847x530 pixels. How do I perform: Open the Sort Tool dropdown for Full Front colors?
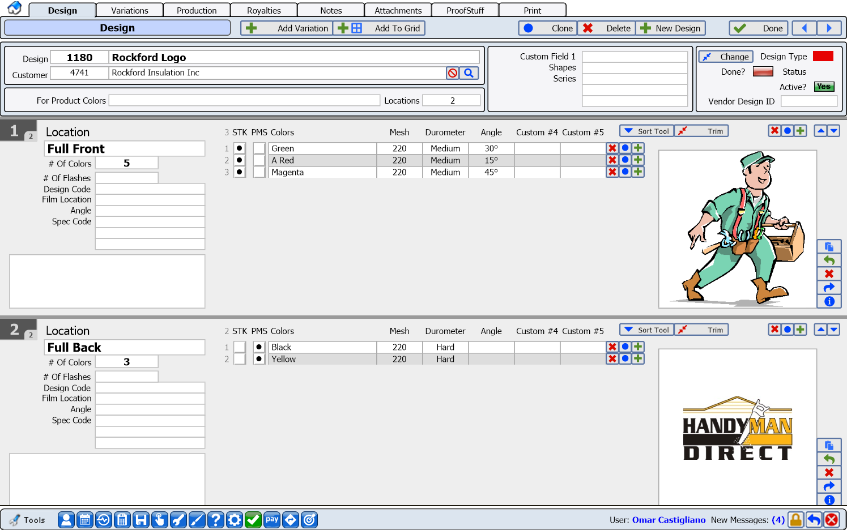point(646,131)
